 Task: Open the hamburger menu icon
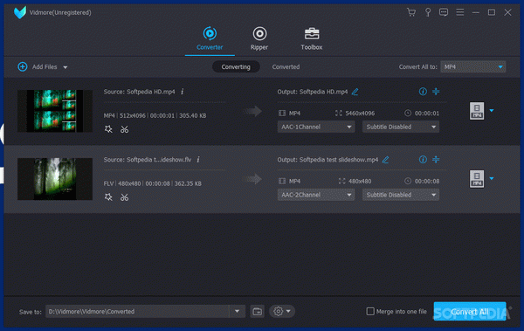click(x=460, y=12)
